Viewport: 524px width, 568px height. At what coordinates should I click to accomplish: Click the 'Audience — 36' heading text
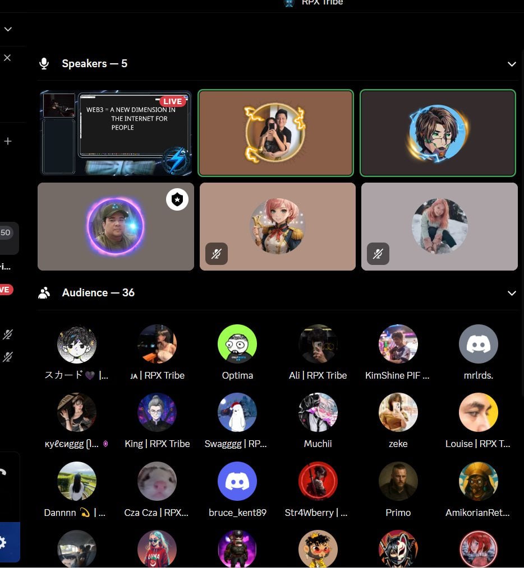(98, 293)
